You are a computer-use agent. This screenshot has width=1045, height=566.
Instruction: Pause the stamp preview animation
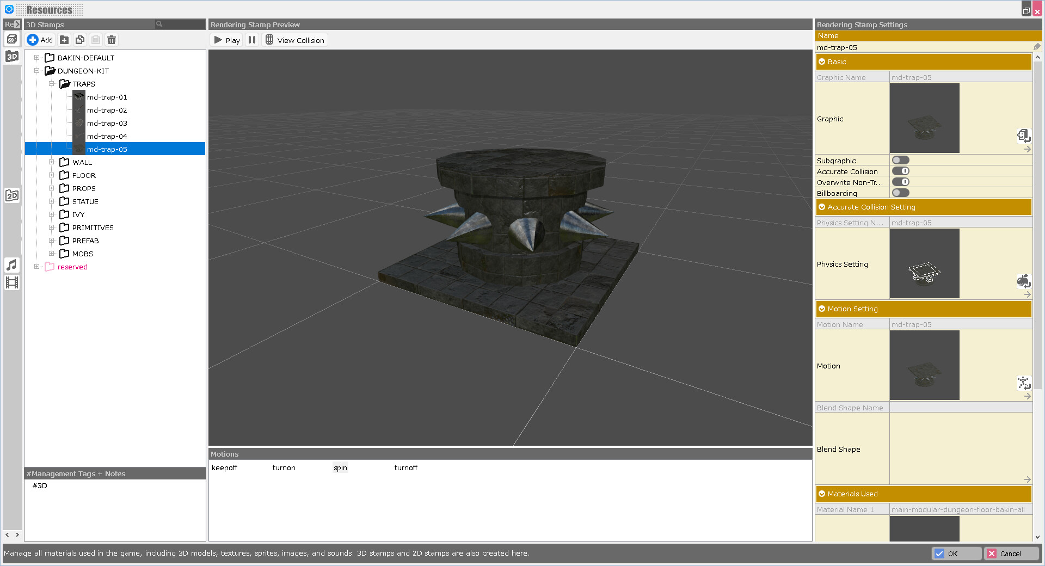click(252, 39)
